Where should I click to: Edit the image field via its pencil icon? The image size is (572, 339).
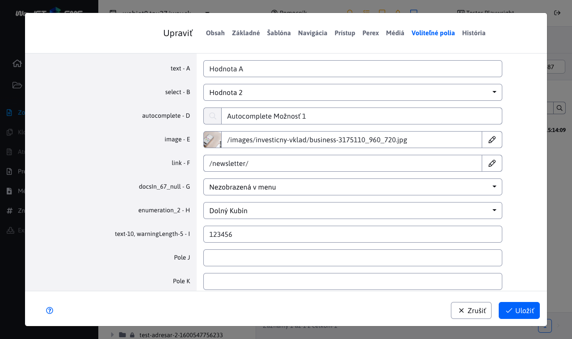click(492, 140)
